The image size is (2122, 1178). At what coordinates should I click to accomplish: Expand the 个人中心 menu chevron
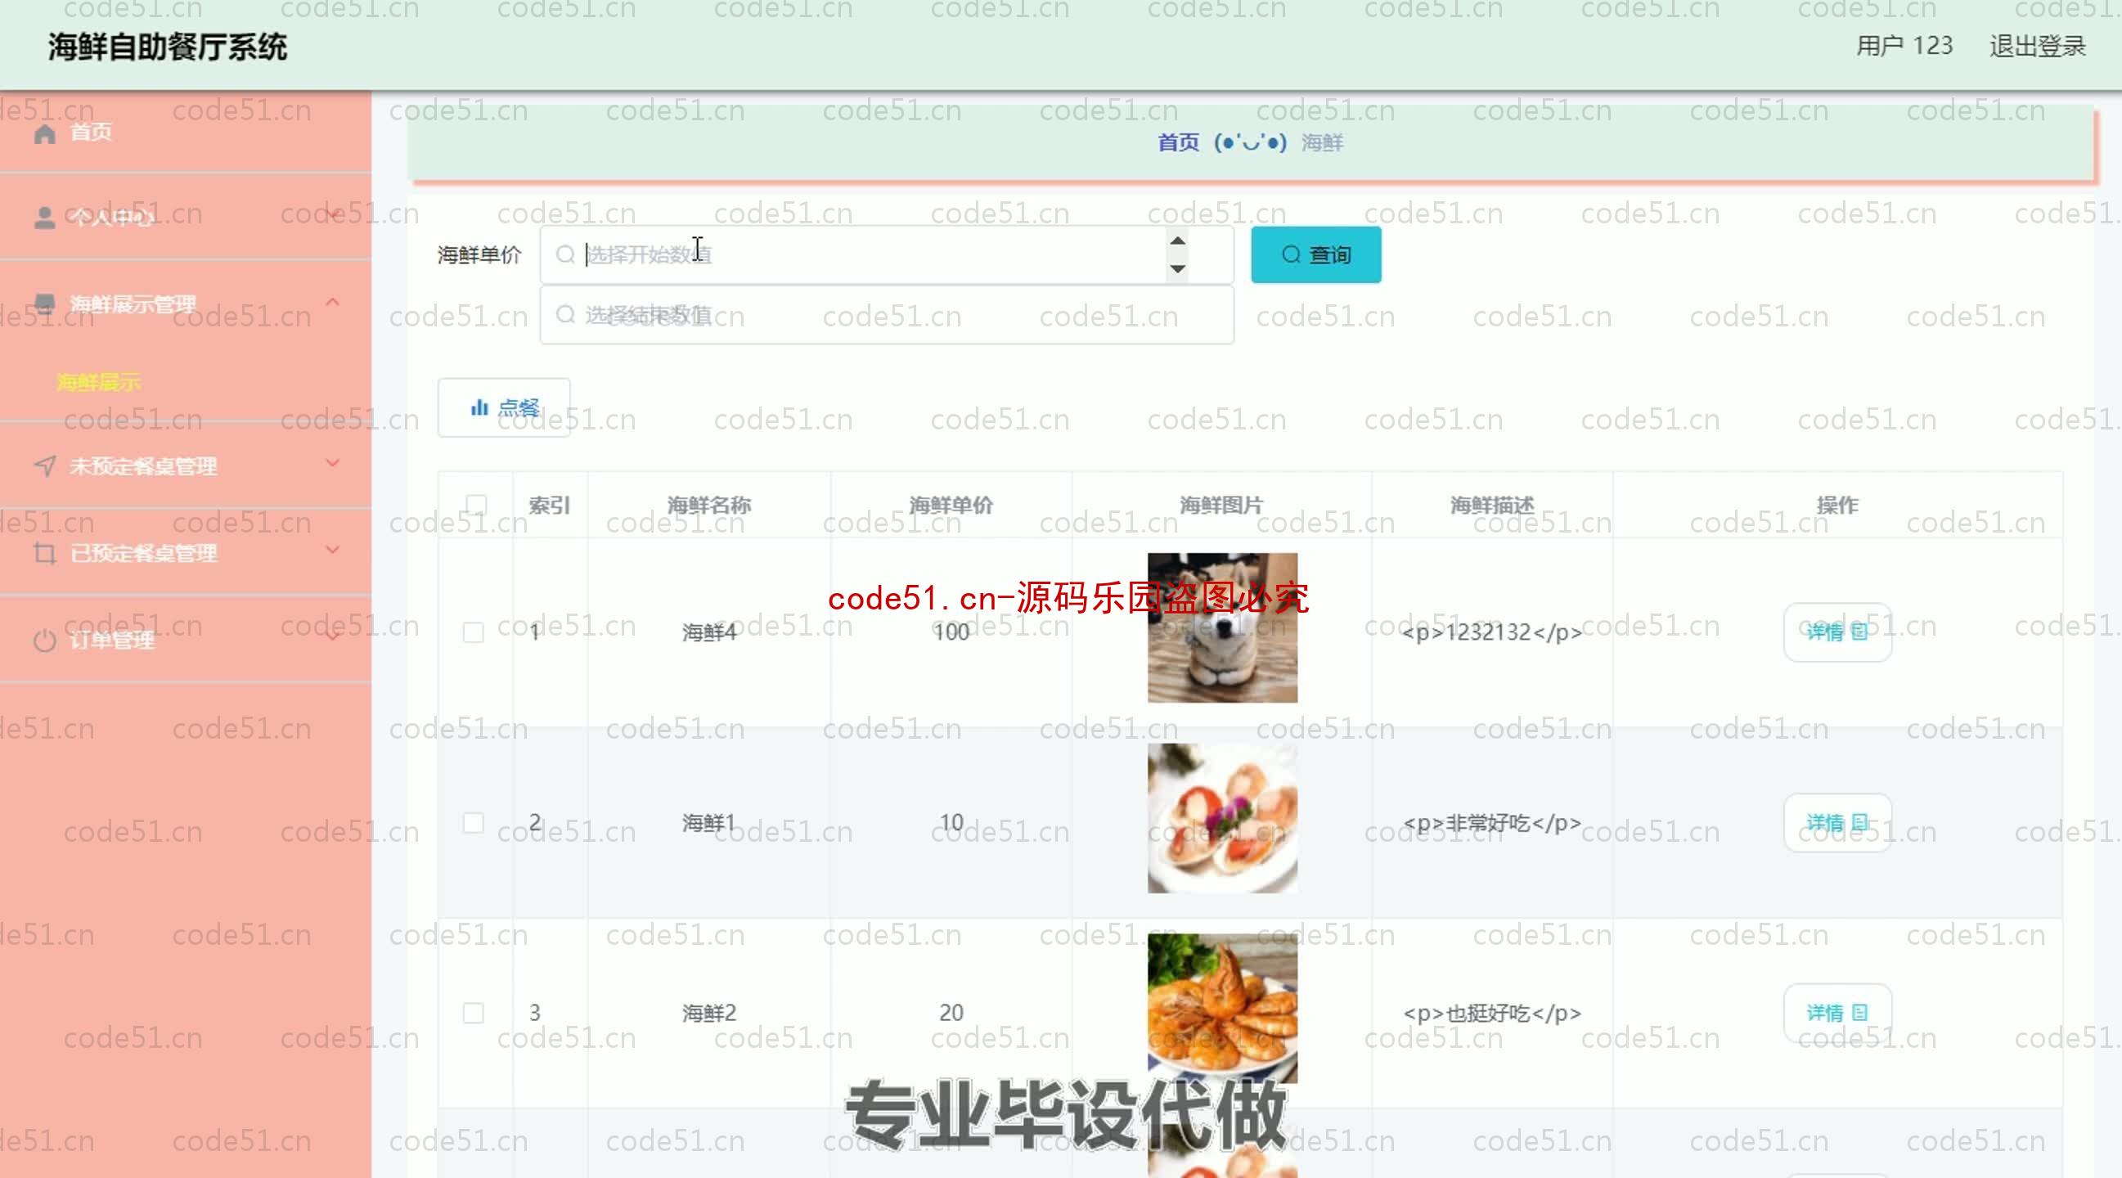(x=333, y=215)
